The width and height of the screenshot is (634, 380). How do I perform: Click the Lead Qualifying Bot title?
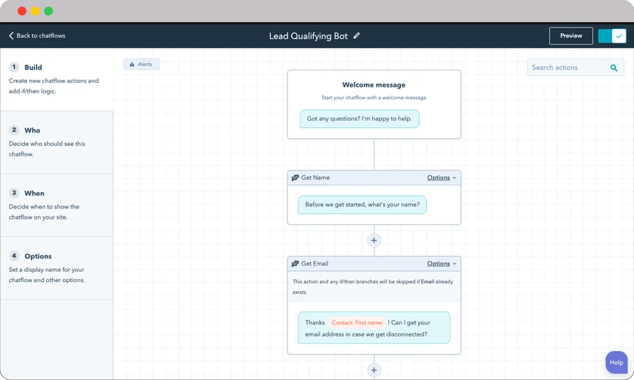pyautogui.click(x=308, y=36)
